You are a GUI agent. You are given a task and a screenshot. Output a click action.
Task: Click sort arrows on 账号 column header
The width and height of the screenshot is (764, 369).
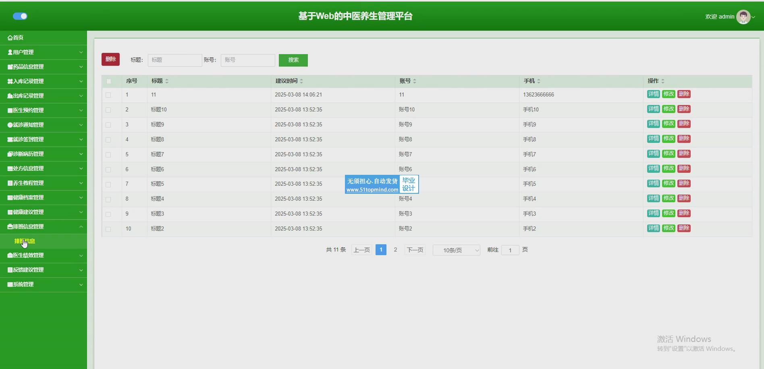pos(415,81)
